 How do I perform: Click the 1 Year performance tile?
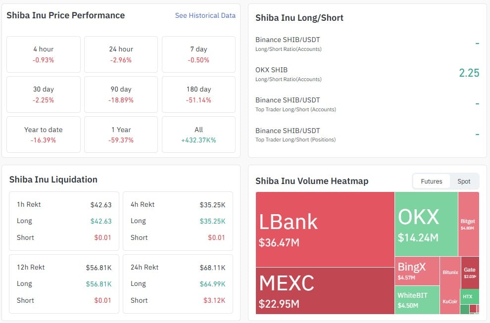pos(120,134)
